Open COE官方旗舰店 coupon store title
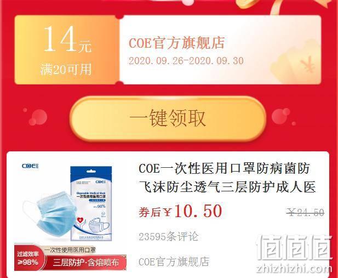Screen dimensions: 338x278 point(177,43)
